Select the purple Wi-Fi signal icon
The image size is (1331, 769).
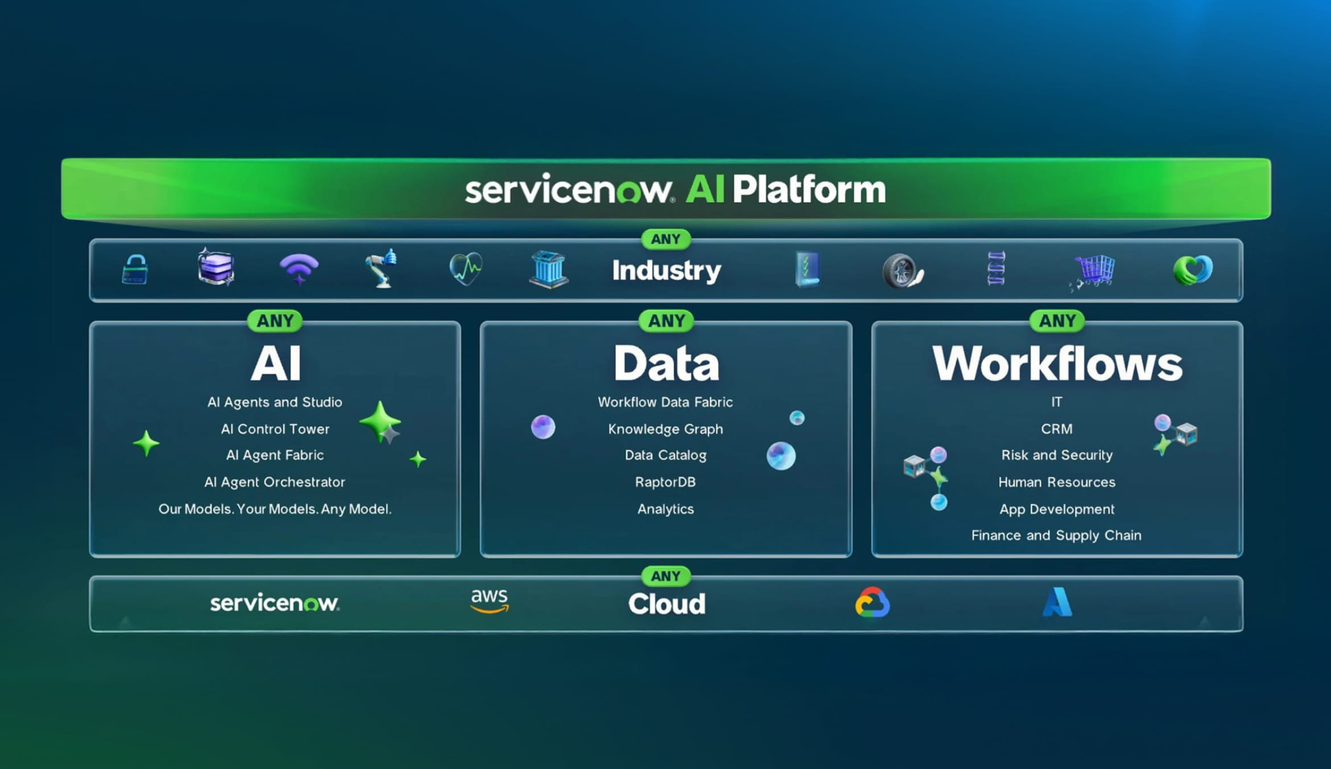299,269
